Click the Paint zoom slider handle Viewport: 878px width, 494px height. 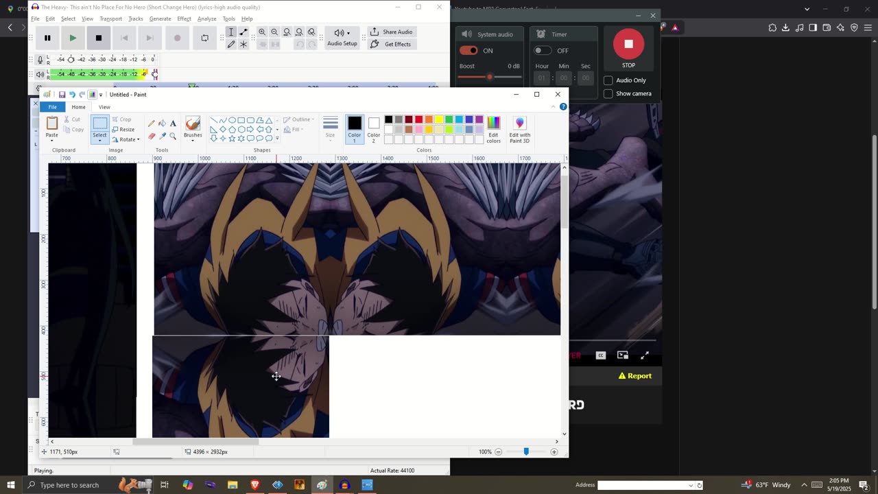(x=526, y=451)
